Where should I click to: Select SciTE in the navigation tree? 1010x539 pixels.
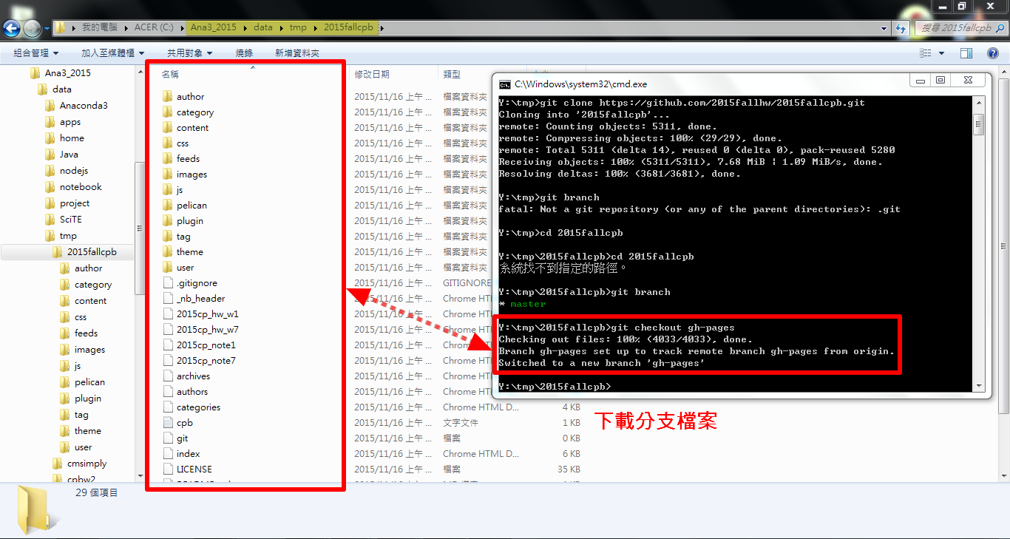[x=71, y=220]
